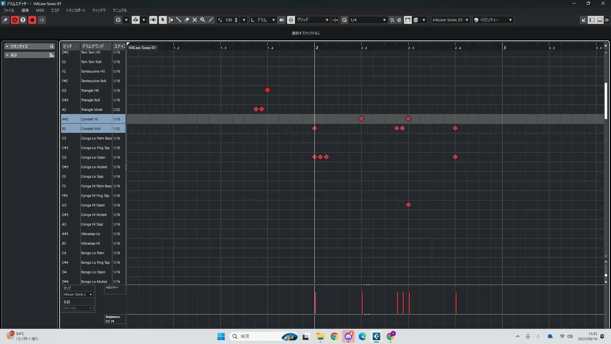The width and height of the screenshot is (611, 344).
Task: Open the HALion Sonic 01 part dropdown
Action: (x=450, y=20)
